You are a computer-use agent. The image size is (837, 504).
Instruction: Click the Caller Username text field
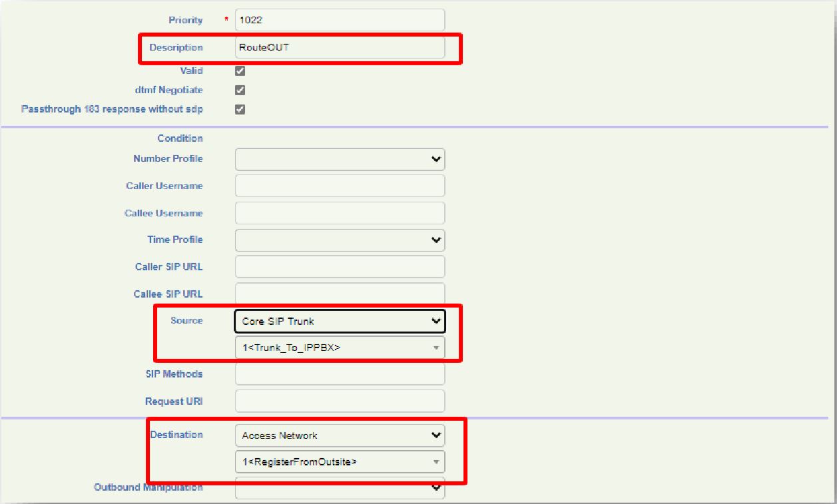click(x=340, y=186)
